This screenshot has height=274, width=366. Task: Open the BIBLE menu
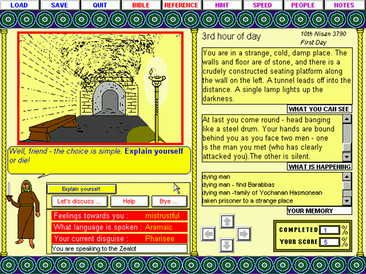[x=141, y=5]
